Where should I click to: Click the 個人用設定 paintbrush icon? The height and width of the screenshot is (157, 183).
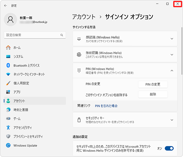(8, 83)
